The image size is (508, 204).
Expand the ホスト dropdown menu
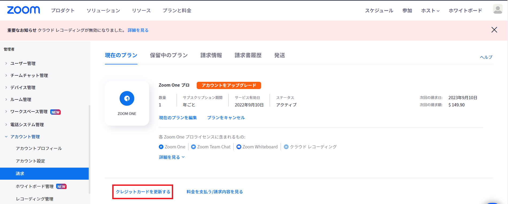coord(430,11)
